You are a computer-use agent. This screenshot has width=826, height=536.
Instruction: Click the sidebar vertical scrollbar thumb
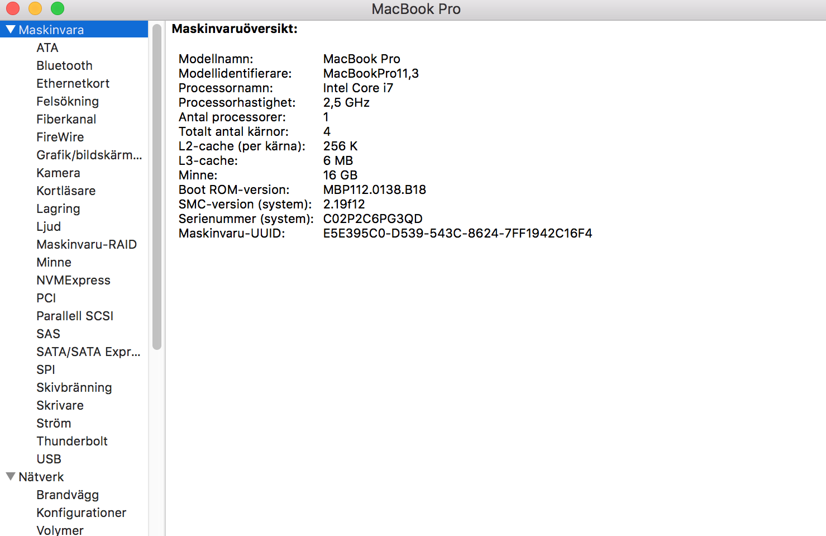(x=157, y=187)
